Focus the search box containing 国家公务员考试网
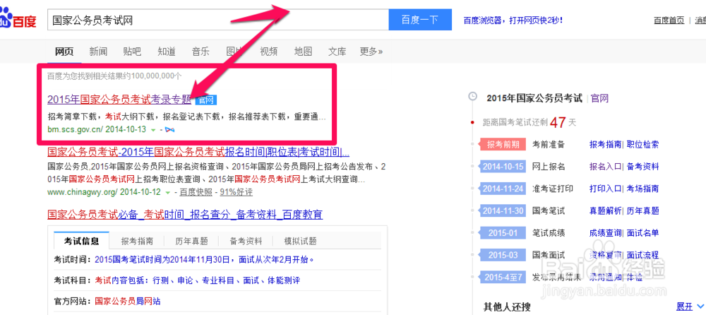 (218, 20)
